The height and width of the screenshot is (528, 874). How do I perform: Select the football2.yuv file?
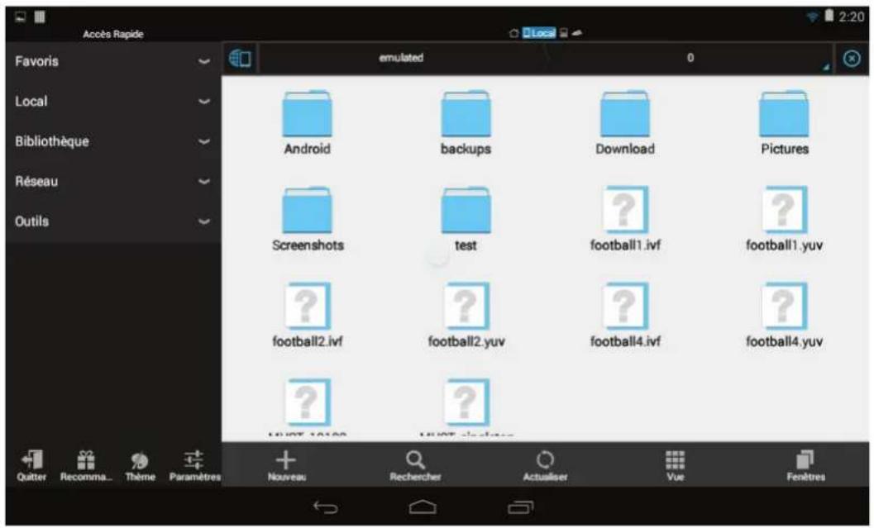(x=466, y=316)
